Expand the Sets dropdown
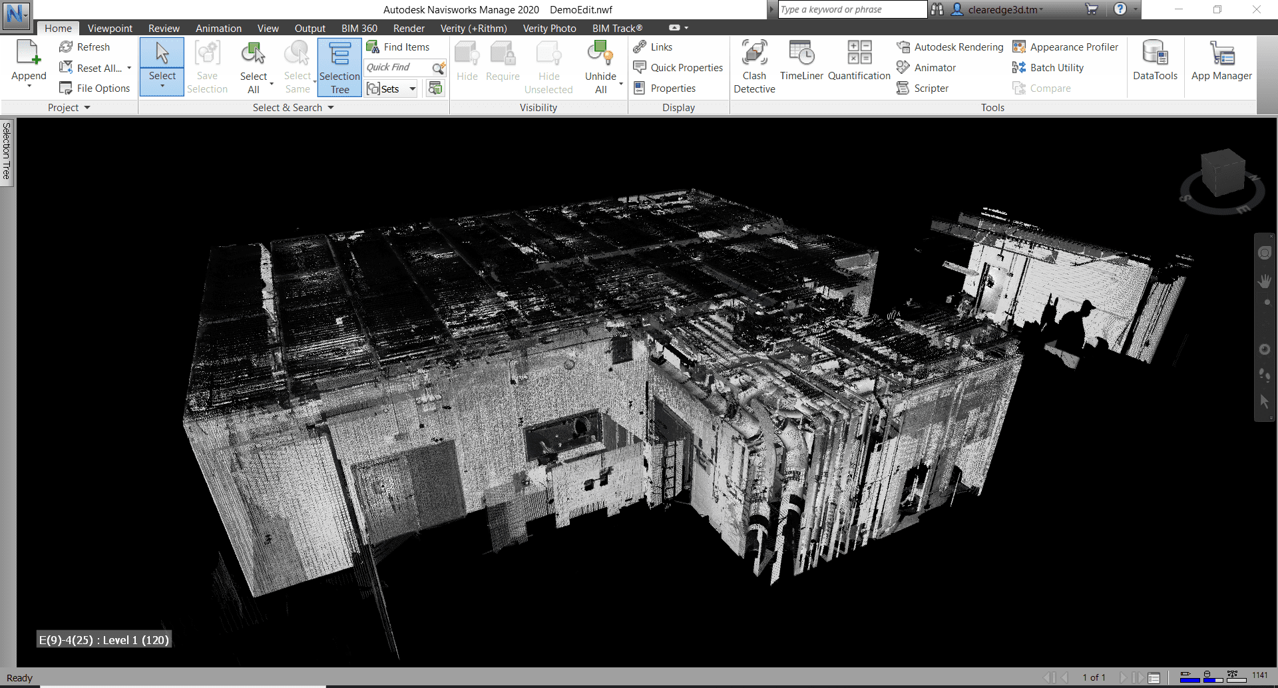Screen dimensions: 1278x688 tap(413, 89)
